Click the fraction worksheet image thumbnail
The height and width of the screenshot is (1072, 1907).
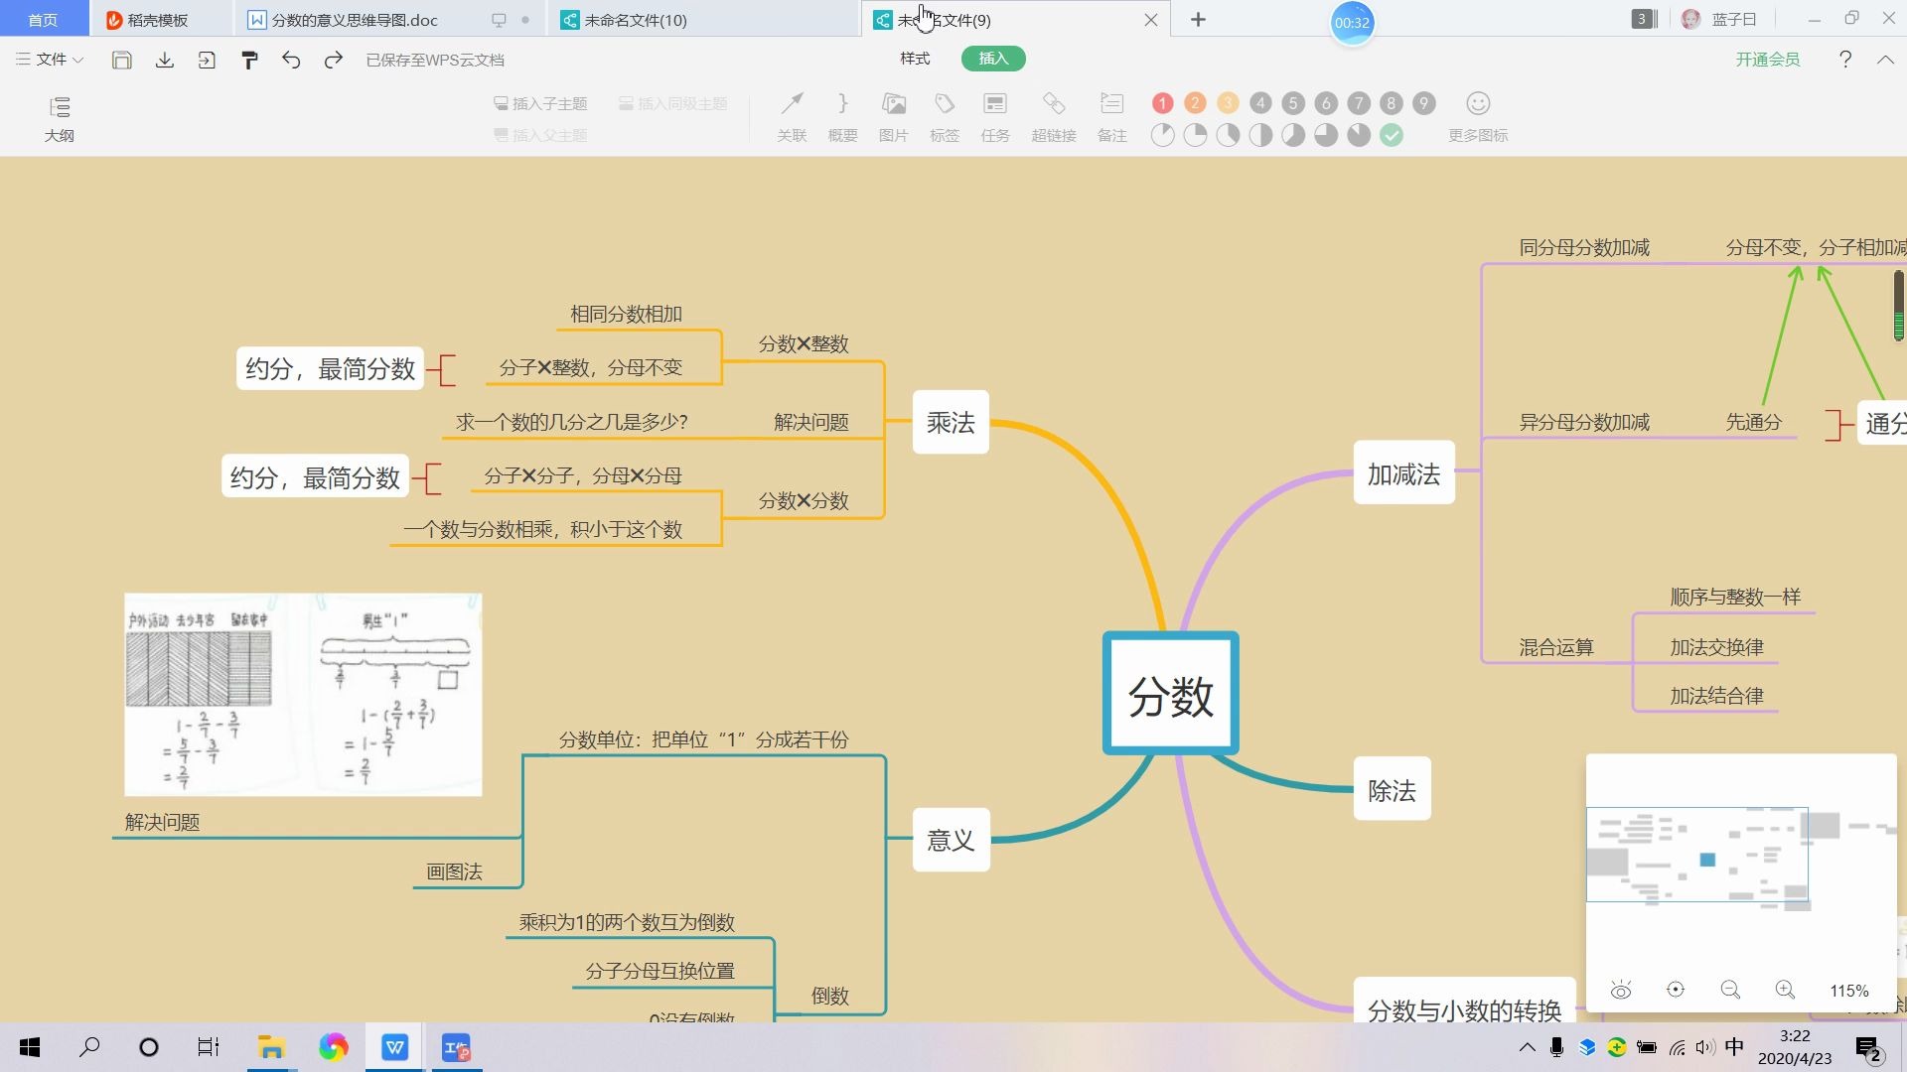(303, 695)
